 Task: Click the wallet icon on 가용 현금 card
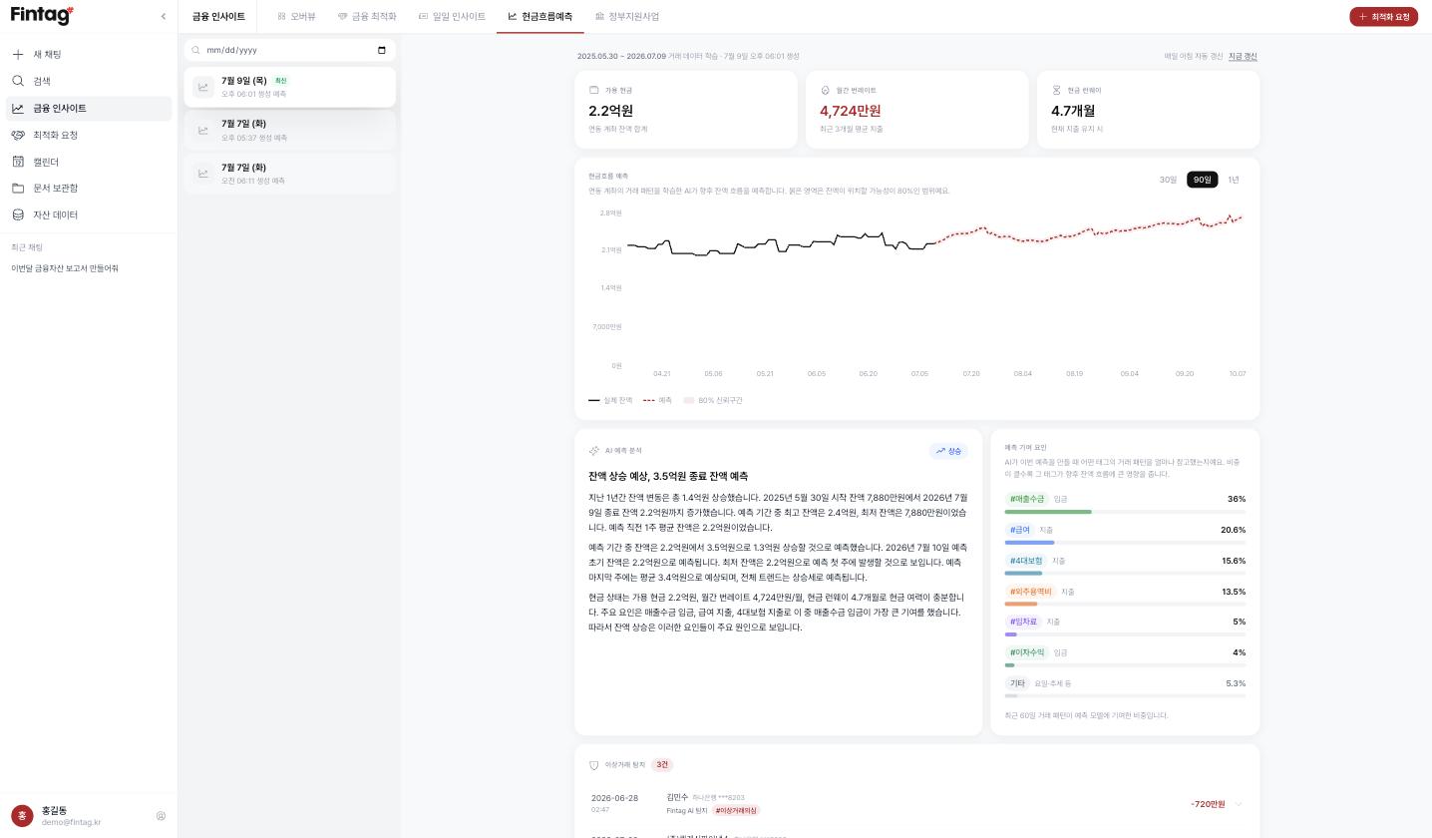click(x=594, y=90)
